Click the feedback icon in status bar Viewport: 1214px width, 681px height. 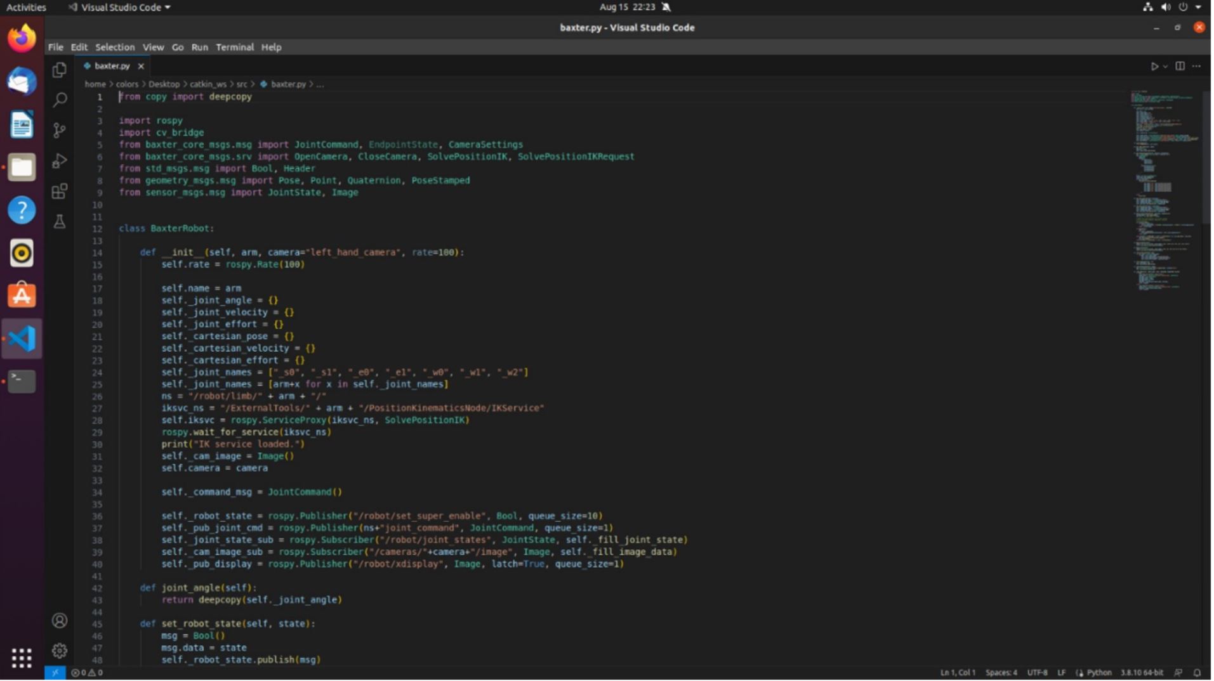tap(1178, 673)
